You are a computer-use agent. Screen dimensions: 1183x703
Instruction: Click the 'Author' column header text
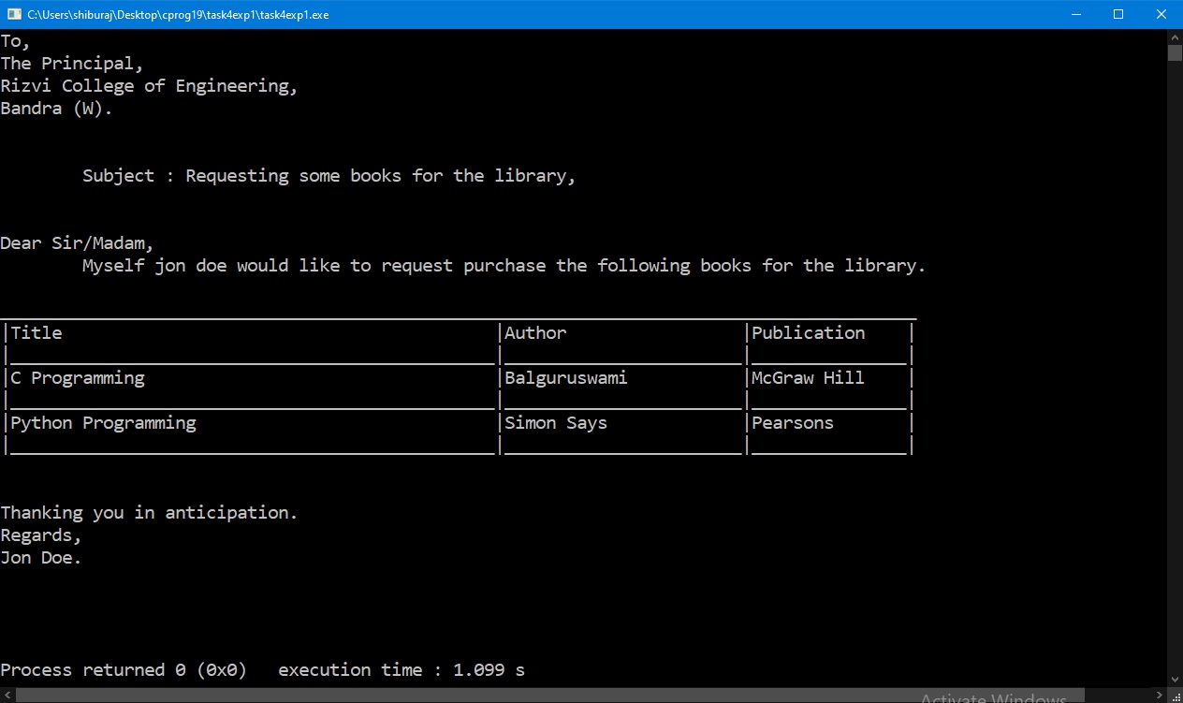pyautogui.click(x=535, y=333)
